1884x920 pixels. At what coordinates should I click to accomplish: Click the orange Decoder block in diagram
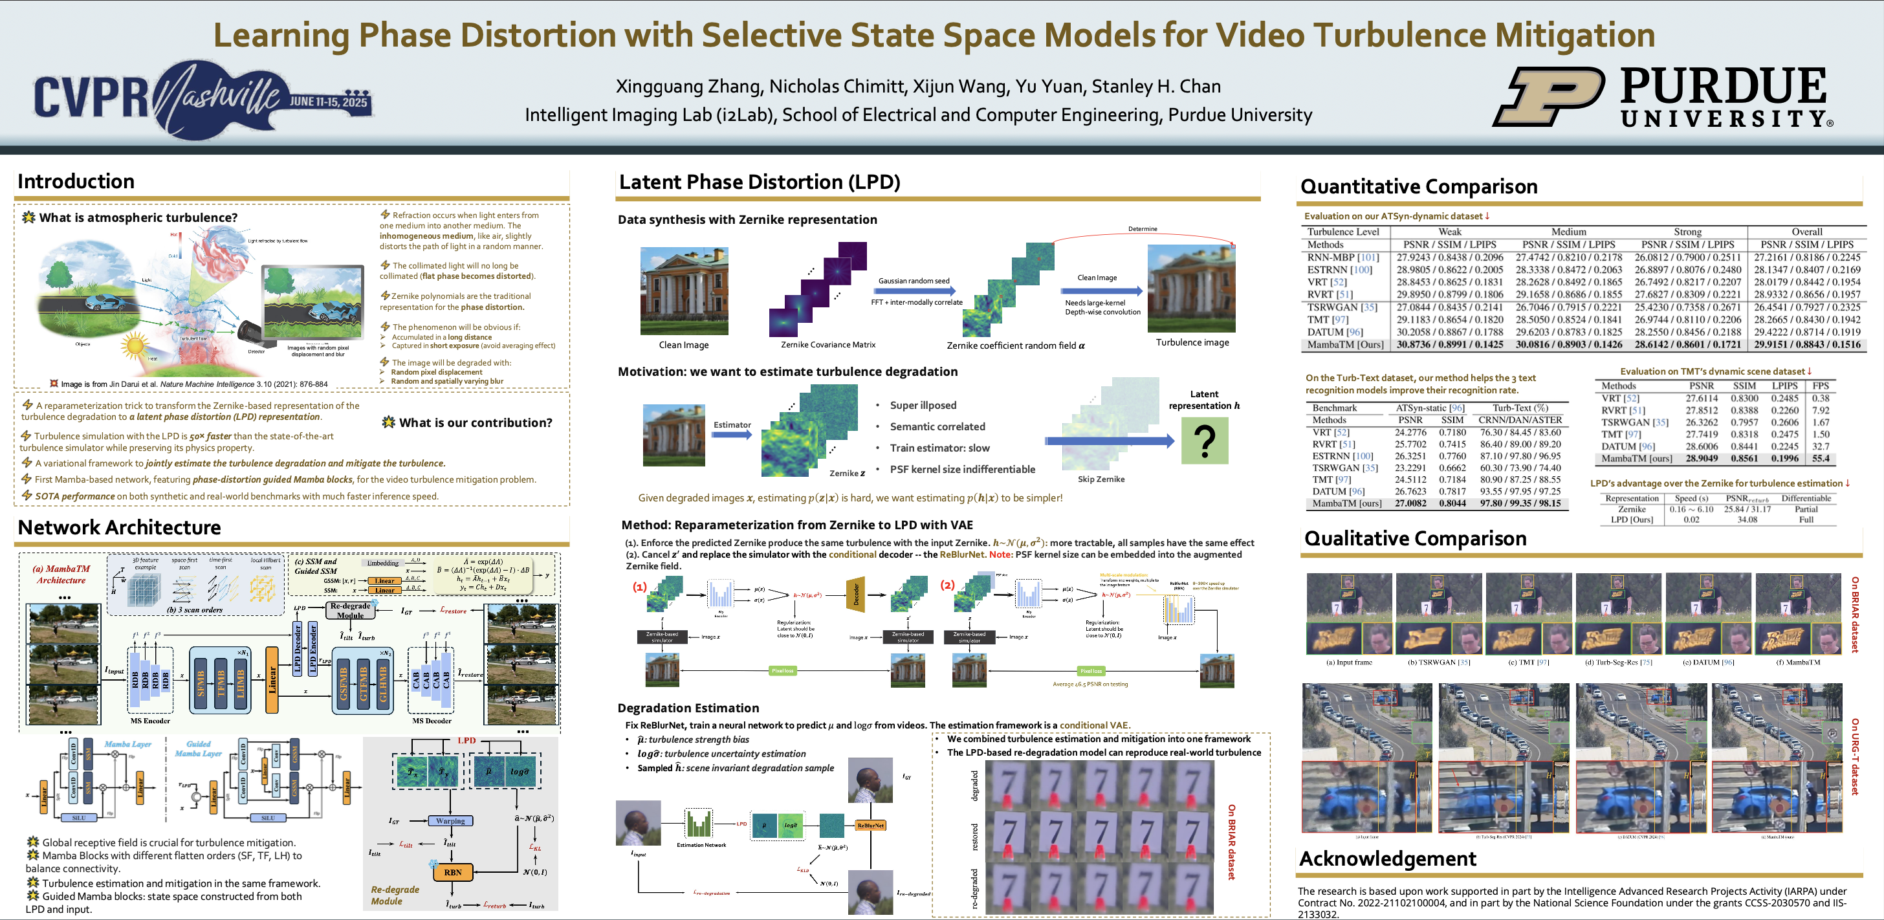(856, 595)
